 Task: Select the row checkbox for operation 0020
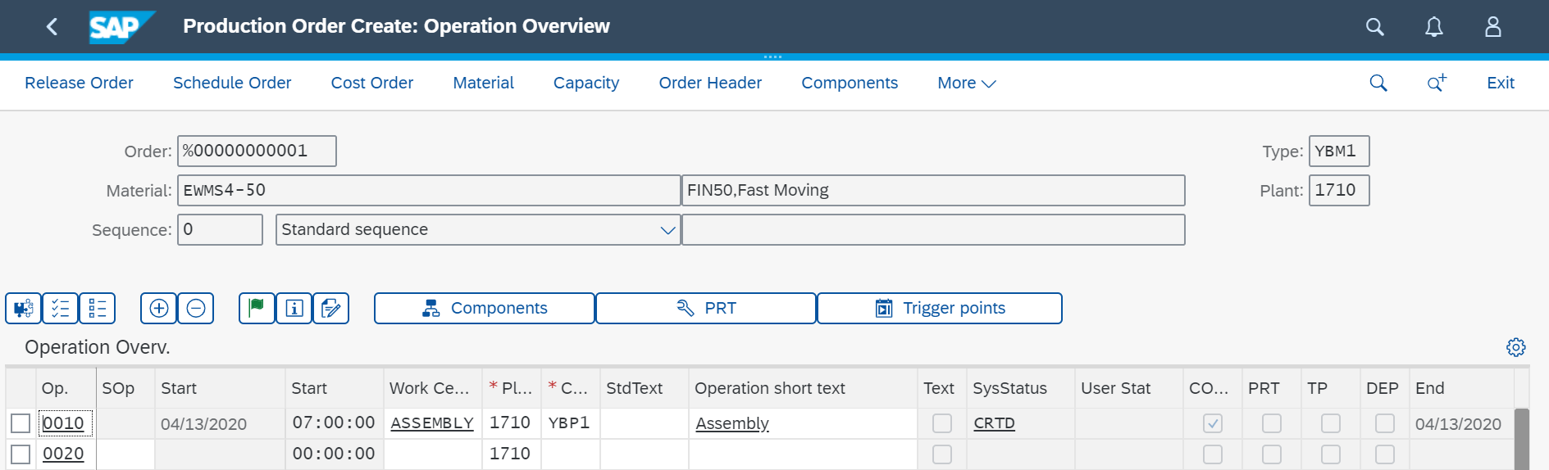point(21,454)
